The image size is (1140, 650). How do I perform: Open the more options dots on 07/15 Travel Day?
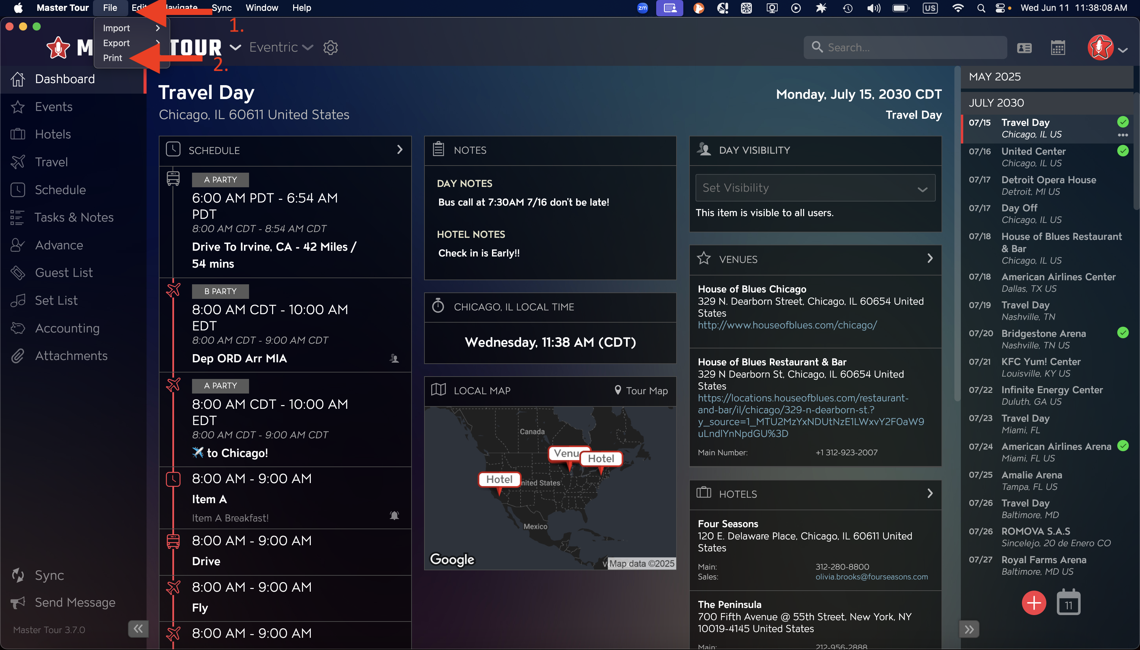pyautogui.click(x=1123, y=135)
